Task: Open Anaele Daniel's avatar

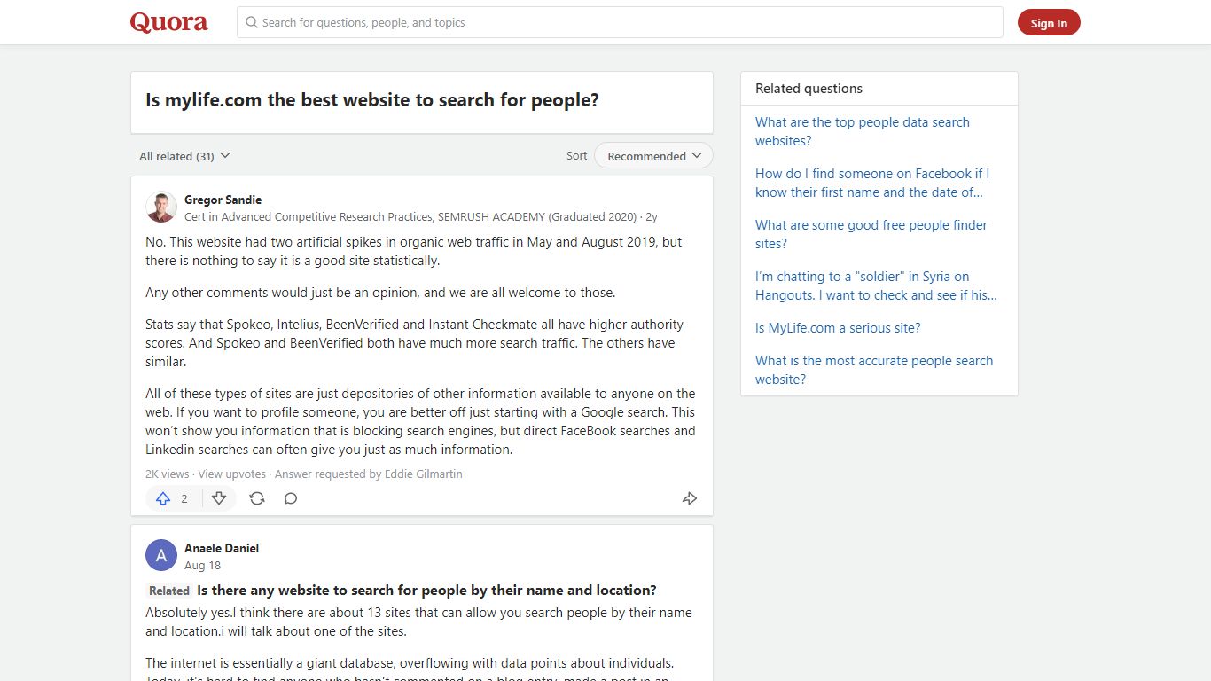Action: (161, 556)
